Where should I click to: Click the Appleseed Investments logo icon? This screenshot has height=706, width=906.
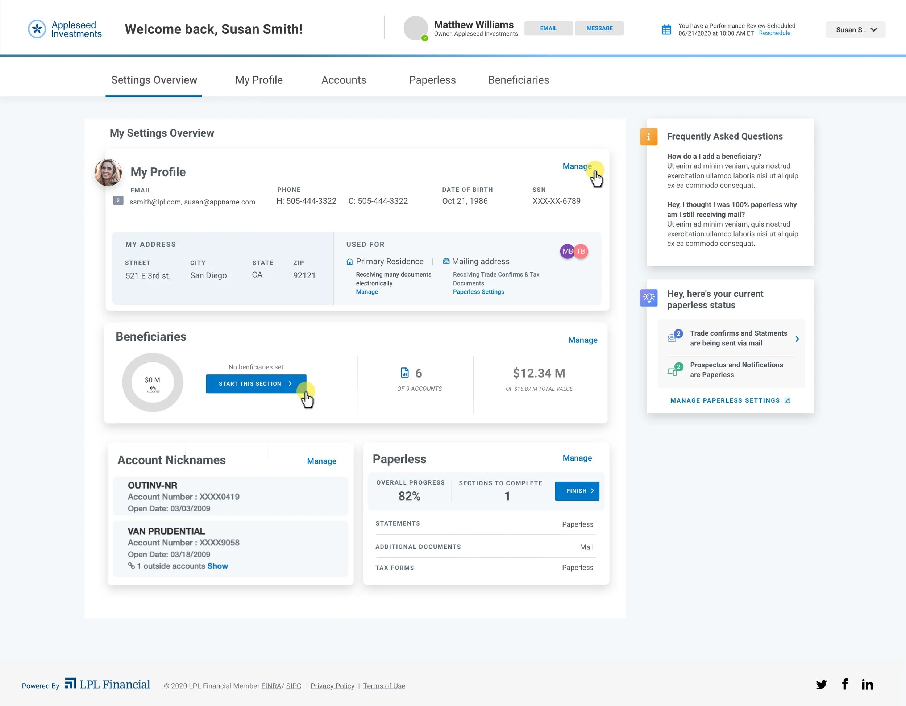click(37, 29)
